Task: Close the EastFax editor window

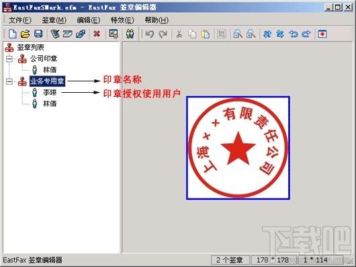Action: pos(349,7)
